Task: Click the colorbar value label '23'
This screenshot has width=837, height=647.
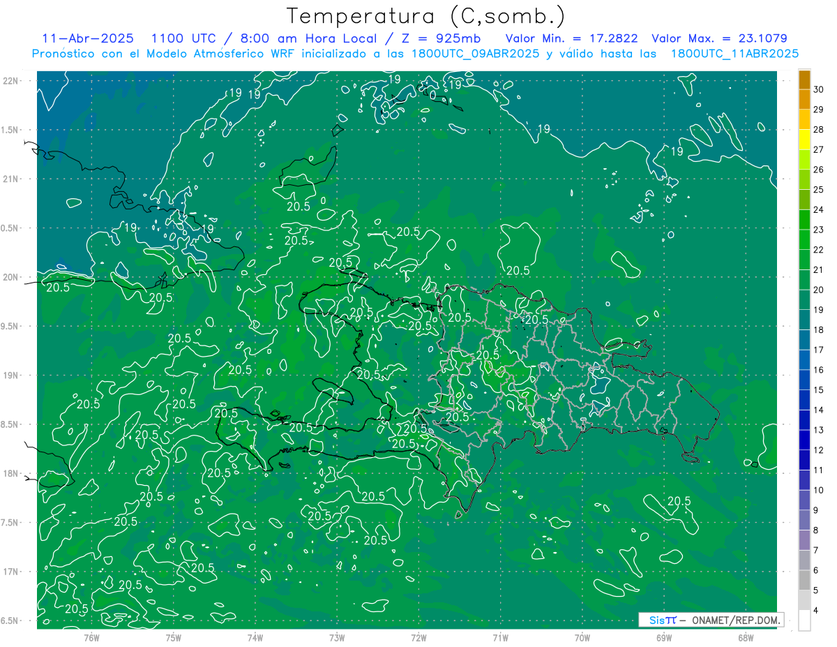Action: point(819,230)
